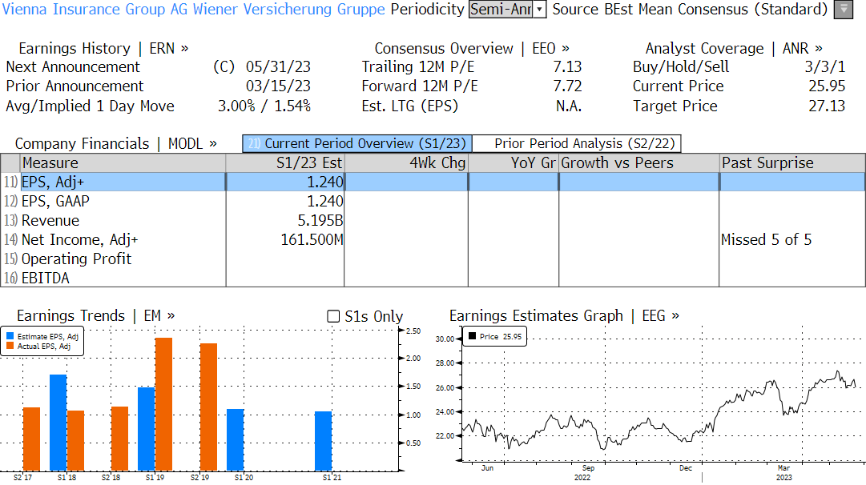Click the Net Income 161.500M estimate
866x485 pixels.
312,240
